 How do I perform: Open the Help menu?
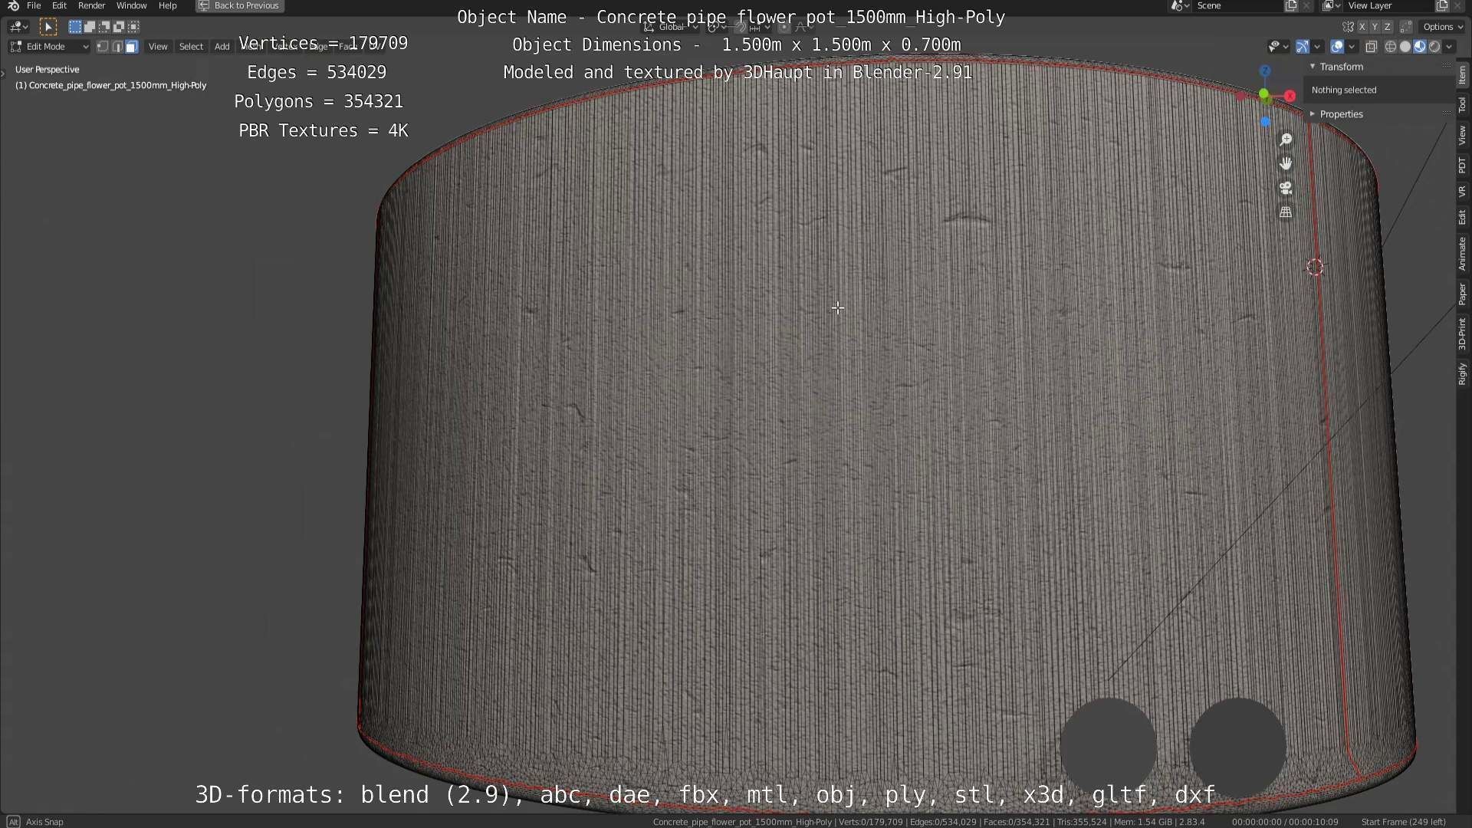(x=167, y=5)
